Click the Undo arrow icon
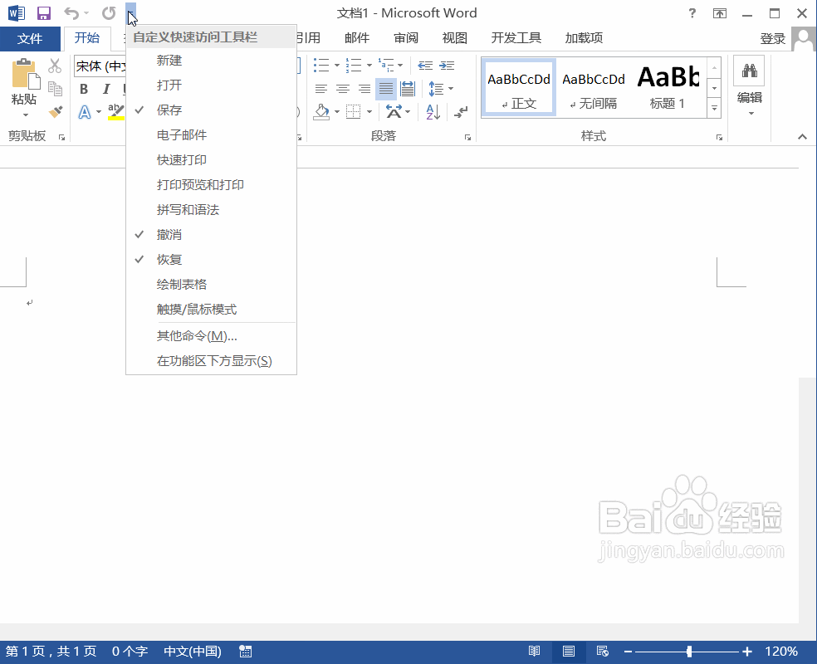 pyautogui.click(x=71, y=13)
